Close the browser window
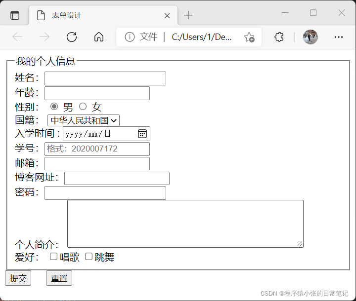356x301 pixels. point(342,13)
